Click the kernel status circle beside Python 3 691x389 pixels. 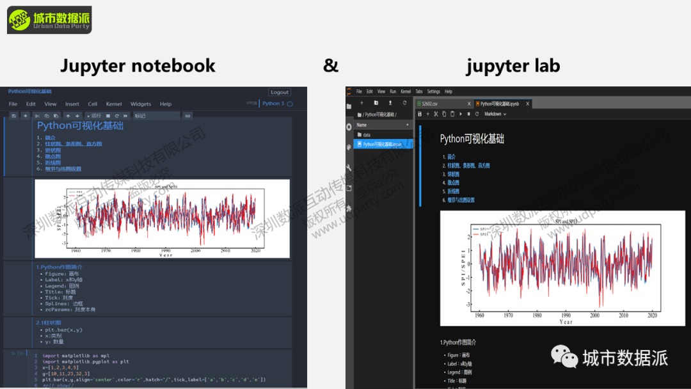[290, 104]
